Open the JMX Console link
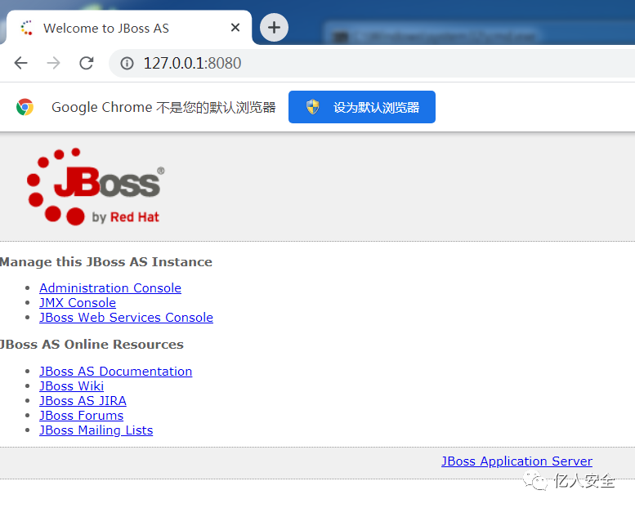The height and width of the screenshot is (508, 635). pos(78,302)
